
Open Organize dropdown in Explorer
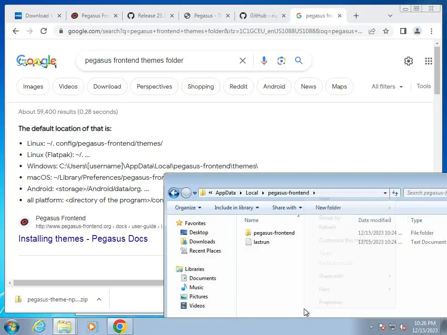[188, 208]
